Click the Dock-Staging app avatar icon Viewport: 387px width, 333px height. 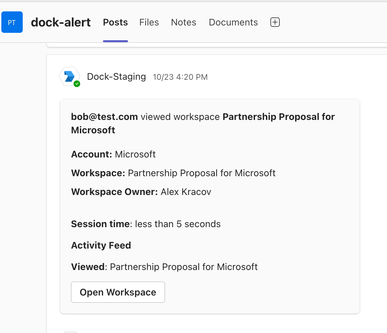(x=70, y=77)
